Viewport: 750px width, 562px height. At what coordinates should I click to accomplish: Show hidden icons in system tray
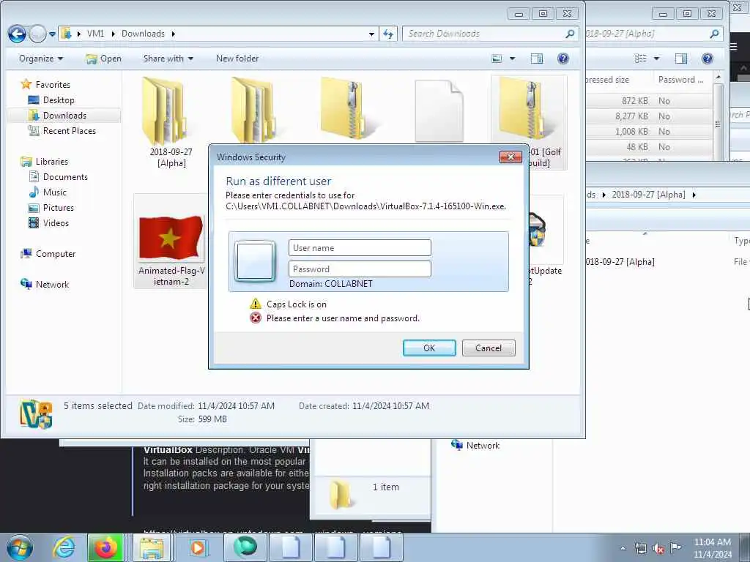click(623, 548)
